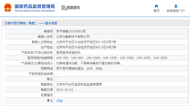Click the 变更情况 row label
The height and width of the screenshot is (106, 190).
point(47,95)
